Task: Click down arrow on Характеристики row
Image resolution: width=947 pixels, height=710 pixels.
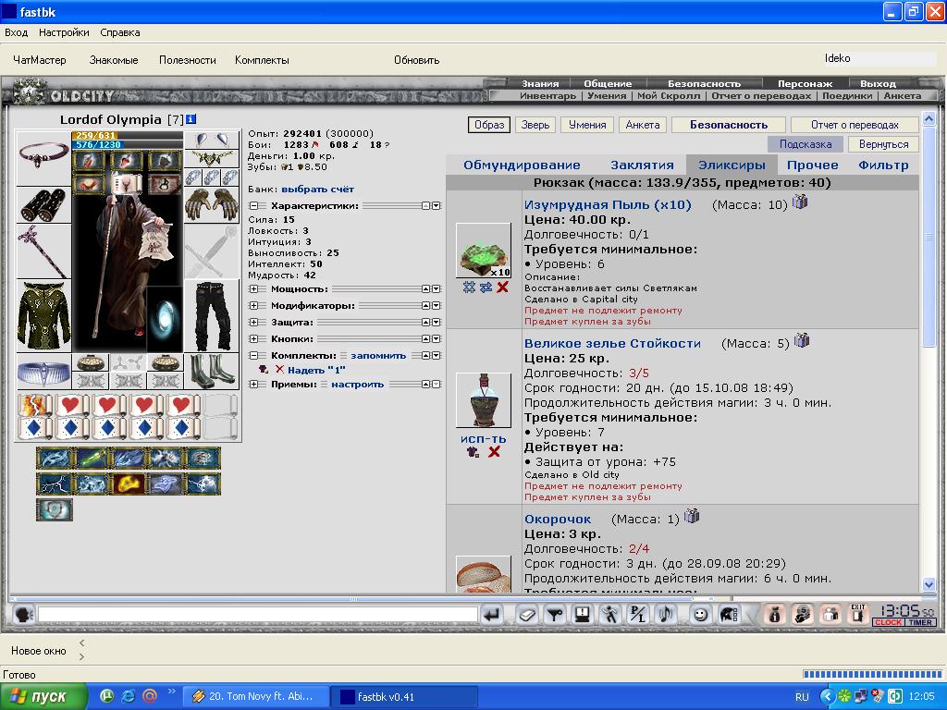Action: 437,206
